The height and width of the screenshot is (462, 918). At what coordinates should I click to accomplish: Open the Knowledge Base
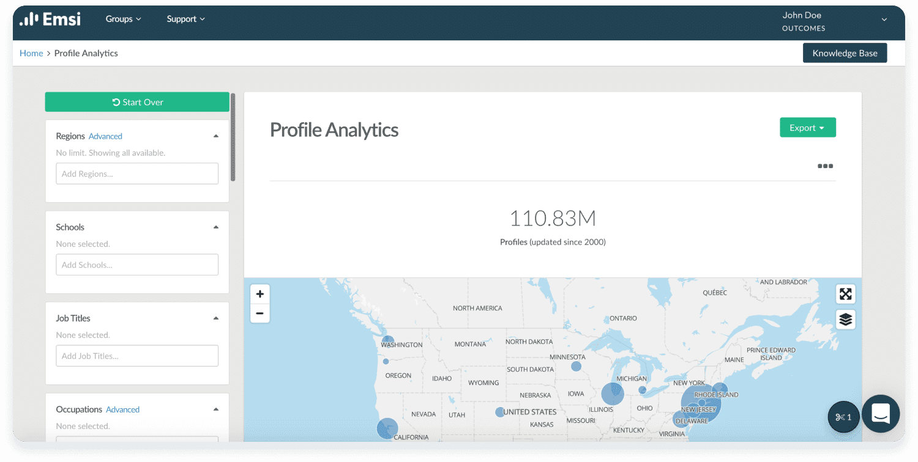point(845,53)
